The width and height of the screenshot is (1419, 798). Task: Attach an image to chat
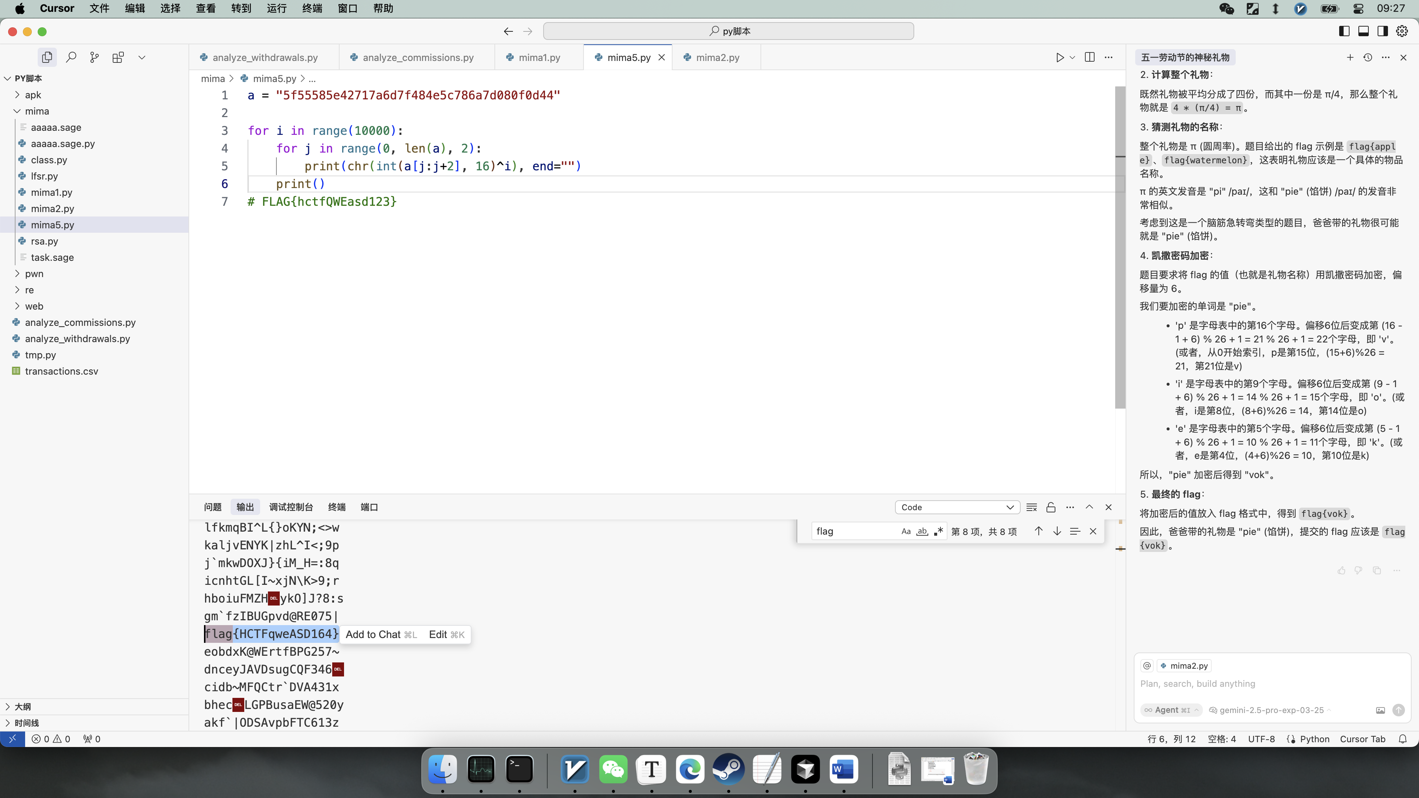tap(1380, 710)
